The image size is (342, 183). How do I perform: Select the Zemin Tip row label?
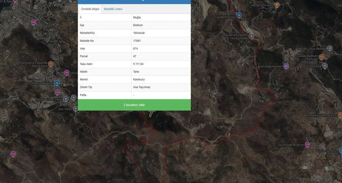click(86, 87)
